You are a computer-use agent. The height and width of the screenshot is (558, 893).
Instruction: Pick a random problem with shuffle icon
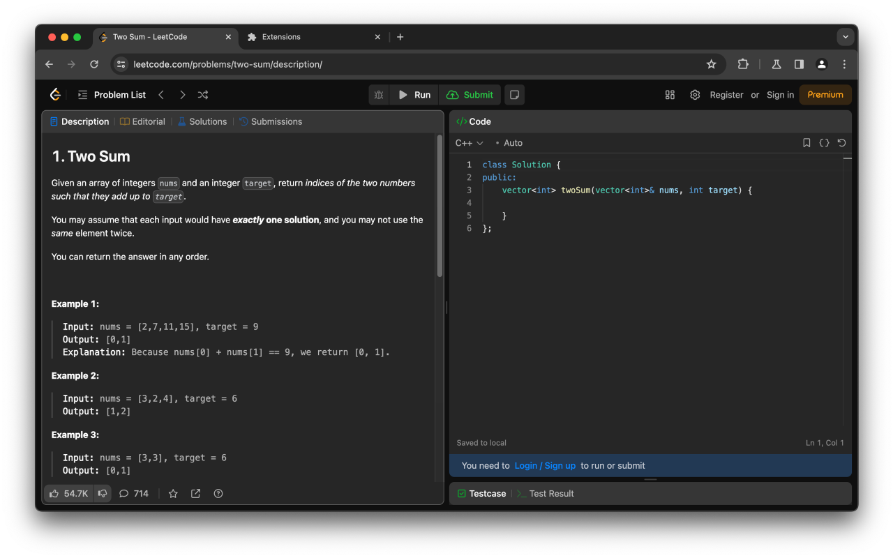203,95
